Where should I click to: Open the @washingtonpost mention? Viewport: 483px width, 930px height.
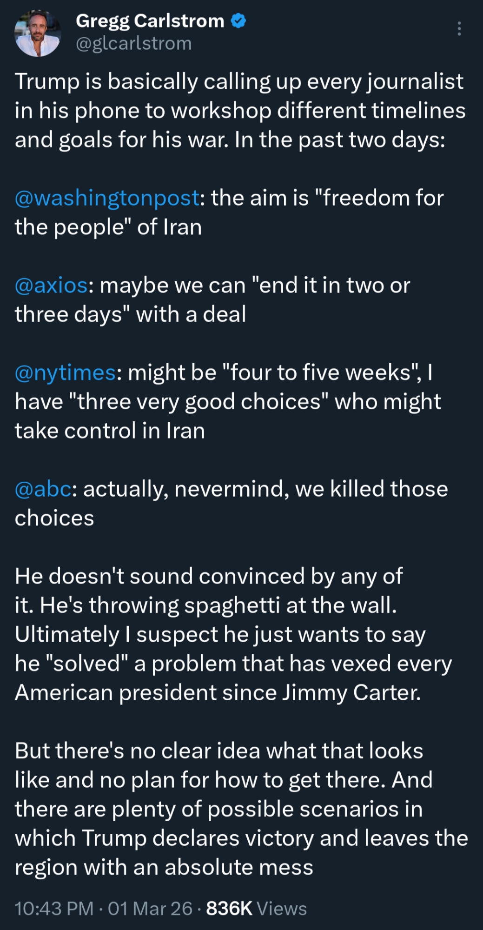pos(107,198)
